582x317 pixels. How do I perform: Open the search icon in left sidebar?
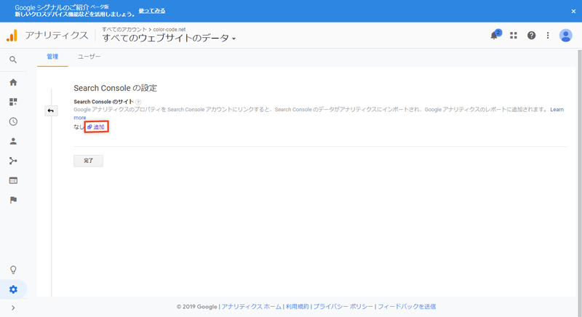13,60
